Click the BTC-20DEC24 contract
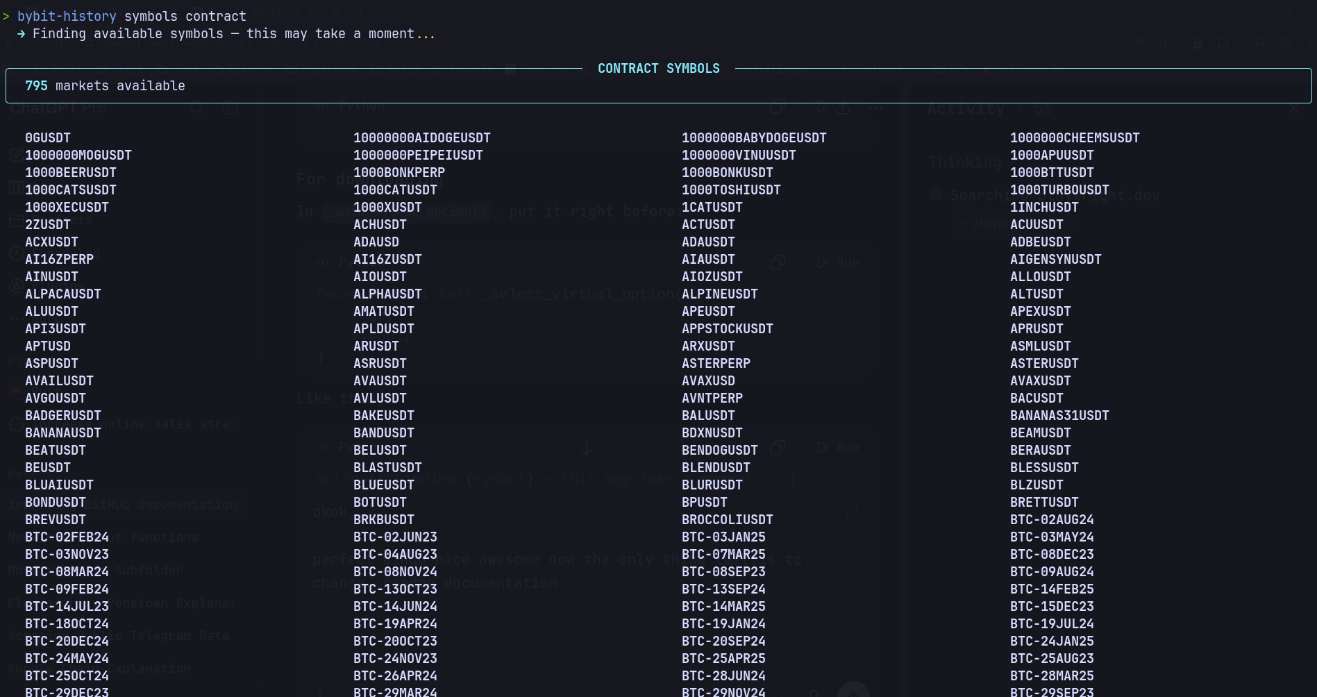The width and height of the screenshot is (1317, 697). click(67, 641)
